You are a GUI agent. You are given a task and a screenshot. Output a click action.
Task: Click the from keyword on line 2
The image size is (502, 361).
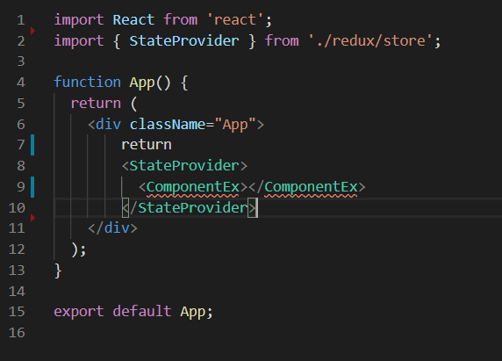pyautogui.click(x=282, y=41)
